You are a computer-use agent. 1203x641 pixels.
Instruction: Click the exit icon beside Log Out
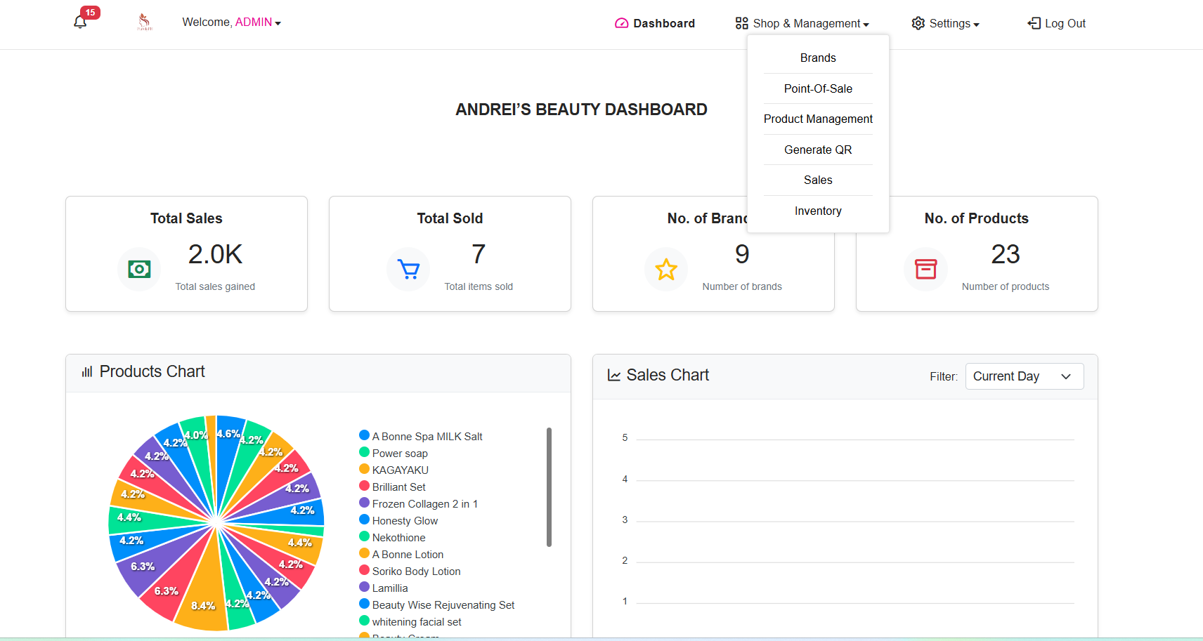coord(1033,23)
